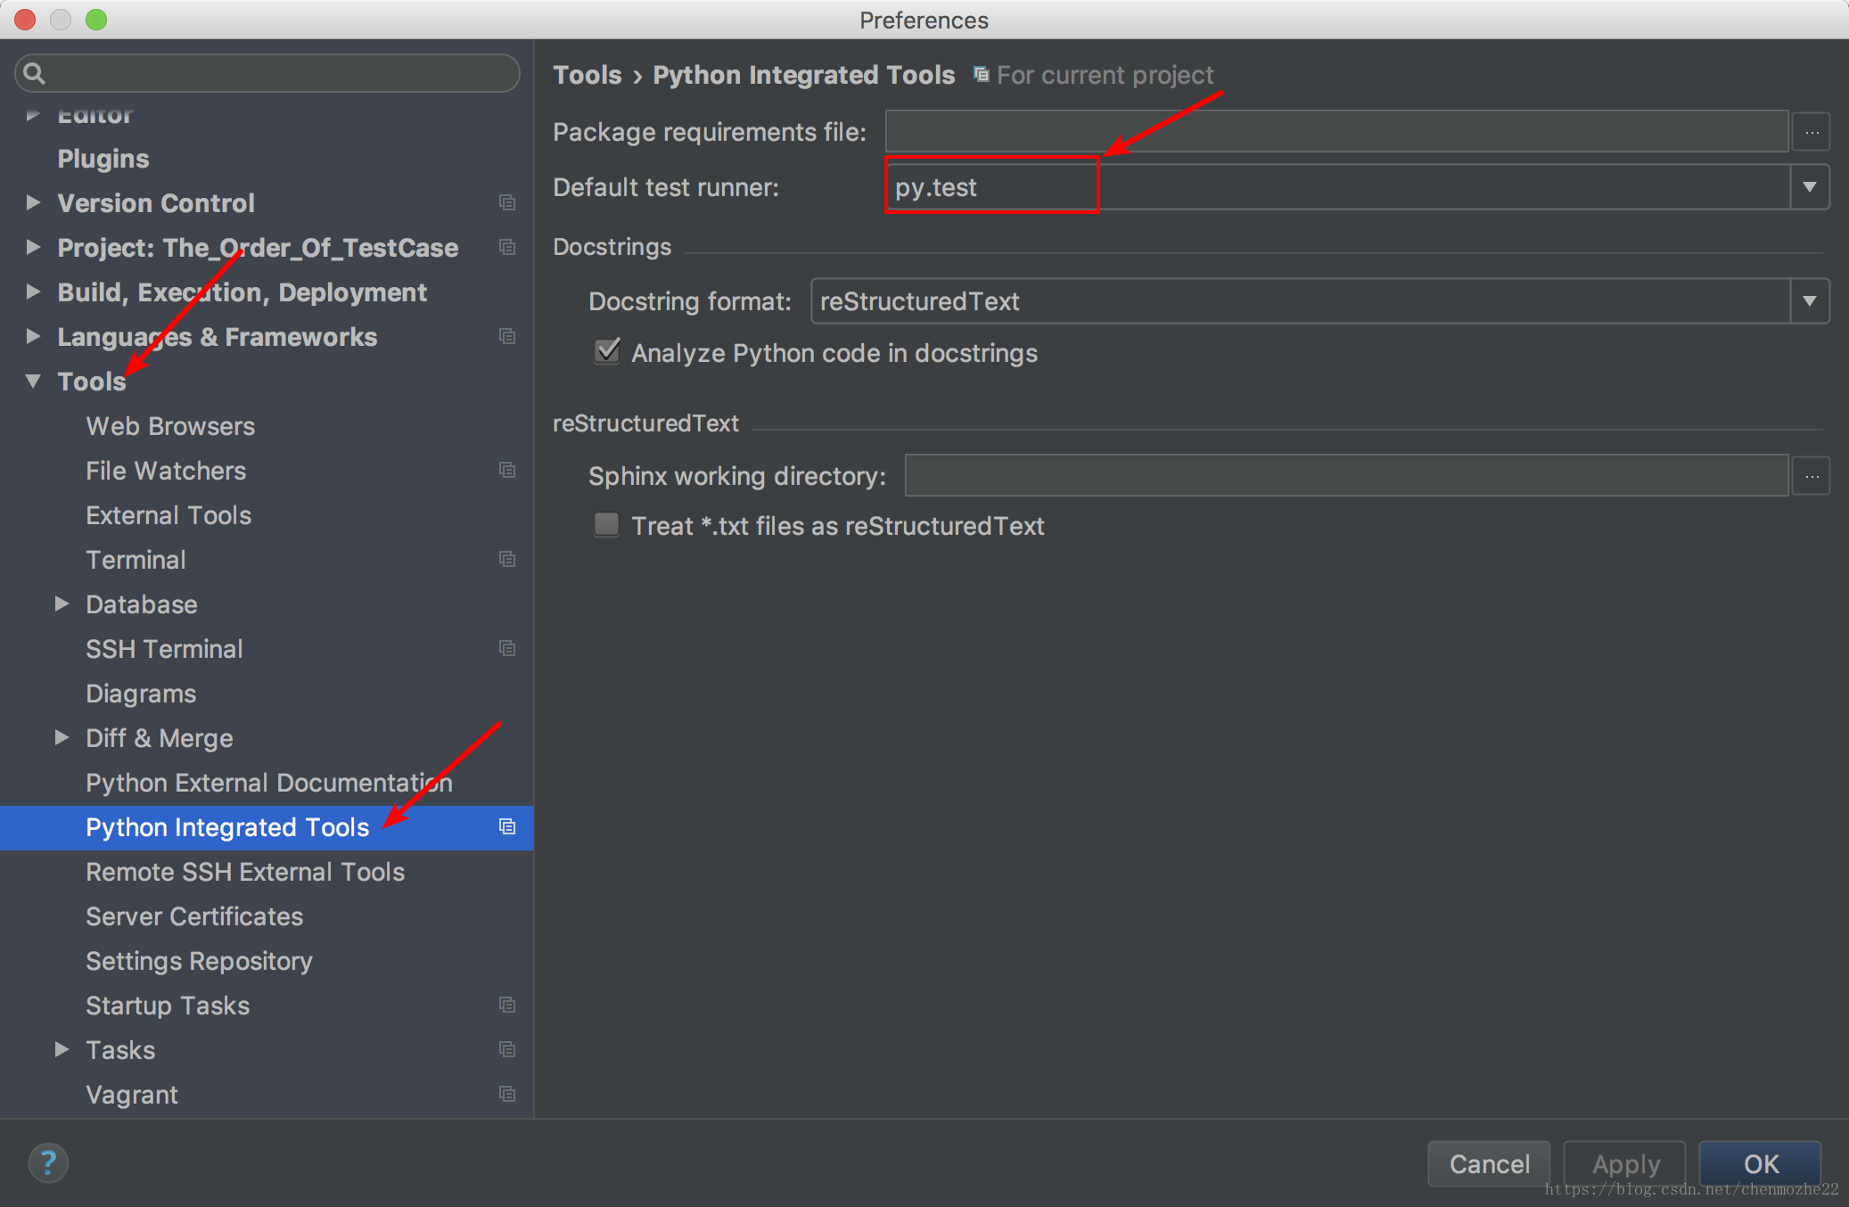Expand the Database tree node
Image resolution: width=1849 pixels, height=1207 pixels.
pyautogui.click(x=62, y=604)
